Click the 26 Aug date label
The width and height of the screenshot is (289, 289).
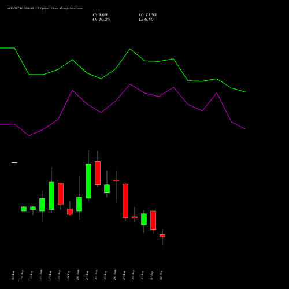(114, 275)
